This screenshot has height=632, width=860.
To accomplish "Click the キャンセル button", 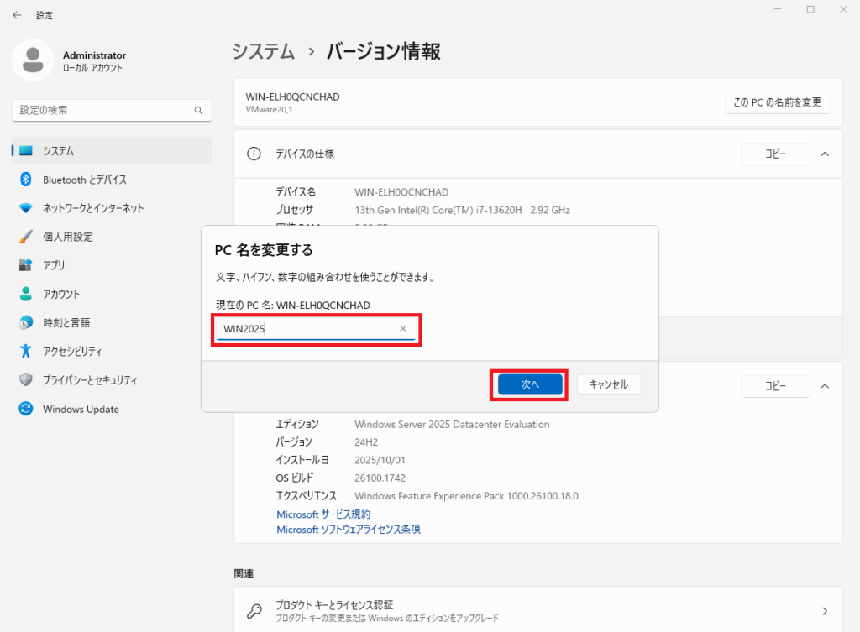I will [x=609, y=384].
